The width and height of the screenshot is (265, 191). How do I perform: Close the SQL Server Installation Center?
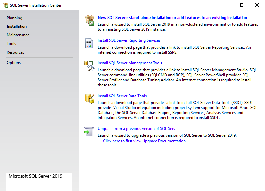(x=257, y=5)
